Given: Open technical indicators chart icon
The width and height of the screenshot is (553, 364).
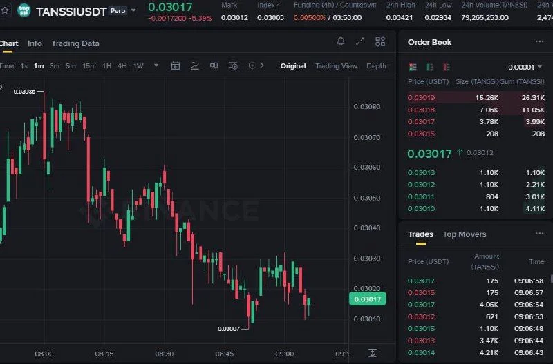Looking at the screenshot, I should [195, 65].
